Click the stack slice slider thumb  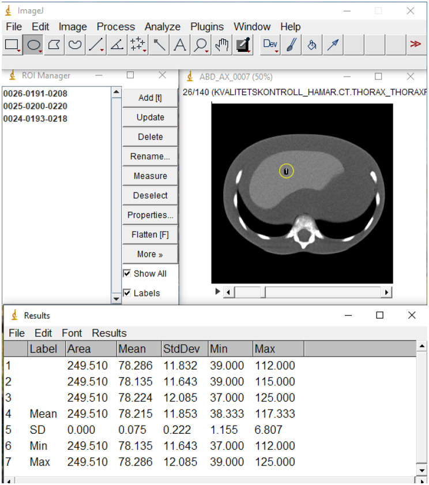[263, 292]
